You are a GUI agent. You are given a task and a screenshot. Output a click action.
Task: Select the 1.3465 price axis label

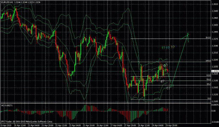[x=215, y=18]
